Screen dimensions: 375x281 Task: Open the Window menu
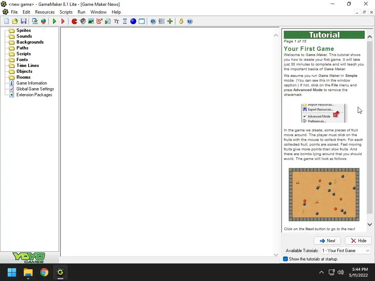click(98, 12)
